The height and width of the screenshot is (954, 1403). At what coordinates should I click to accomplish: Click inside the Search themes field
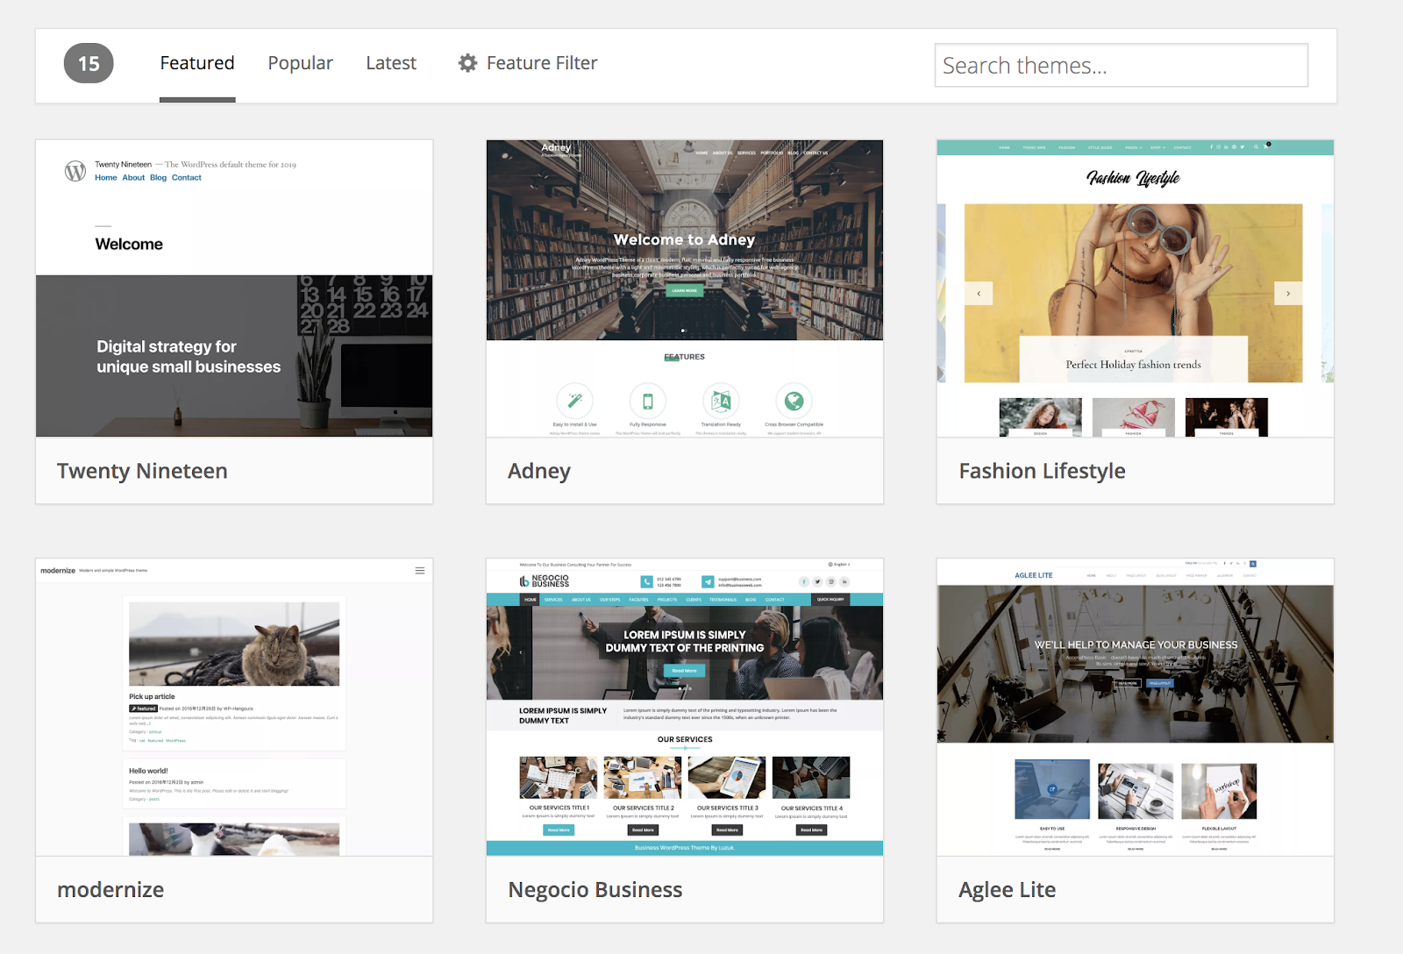tap(1121, 65)
